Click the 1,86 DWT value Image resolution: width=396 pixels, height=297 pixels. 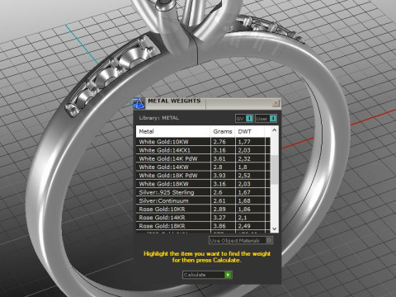pos(244,209)
